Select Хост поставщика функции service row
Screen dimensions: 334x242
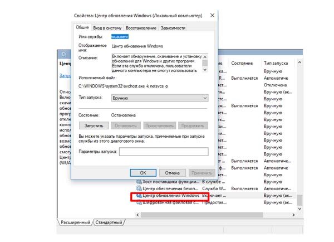[x=215, y=182]
